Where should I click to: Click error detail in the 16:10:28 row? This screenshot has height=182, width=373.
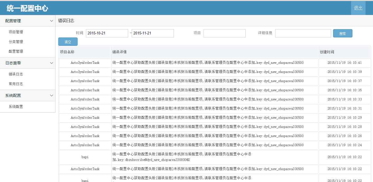click(x=208, y=127)
